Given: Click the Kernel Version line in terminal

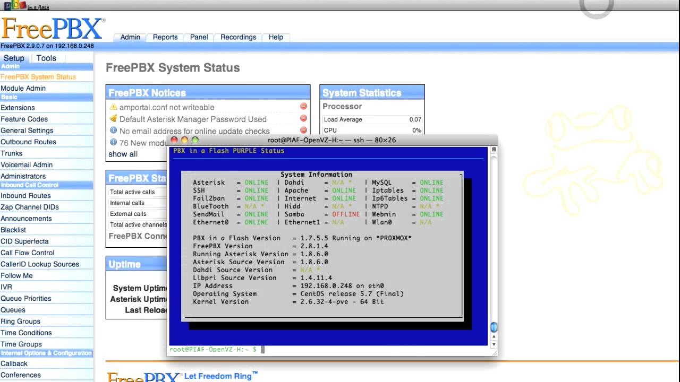Looking at the screenshot, I should click(288, 302).
